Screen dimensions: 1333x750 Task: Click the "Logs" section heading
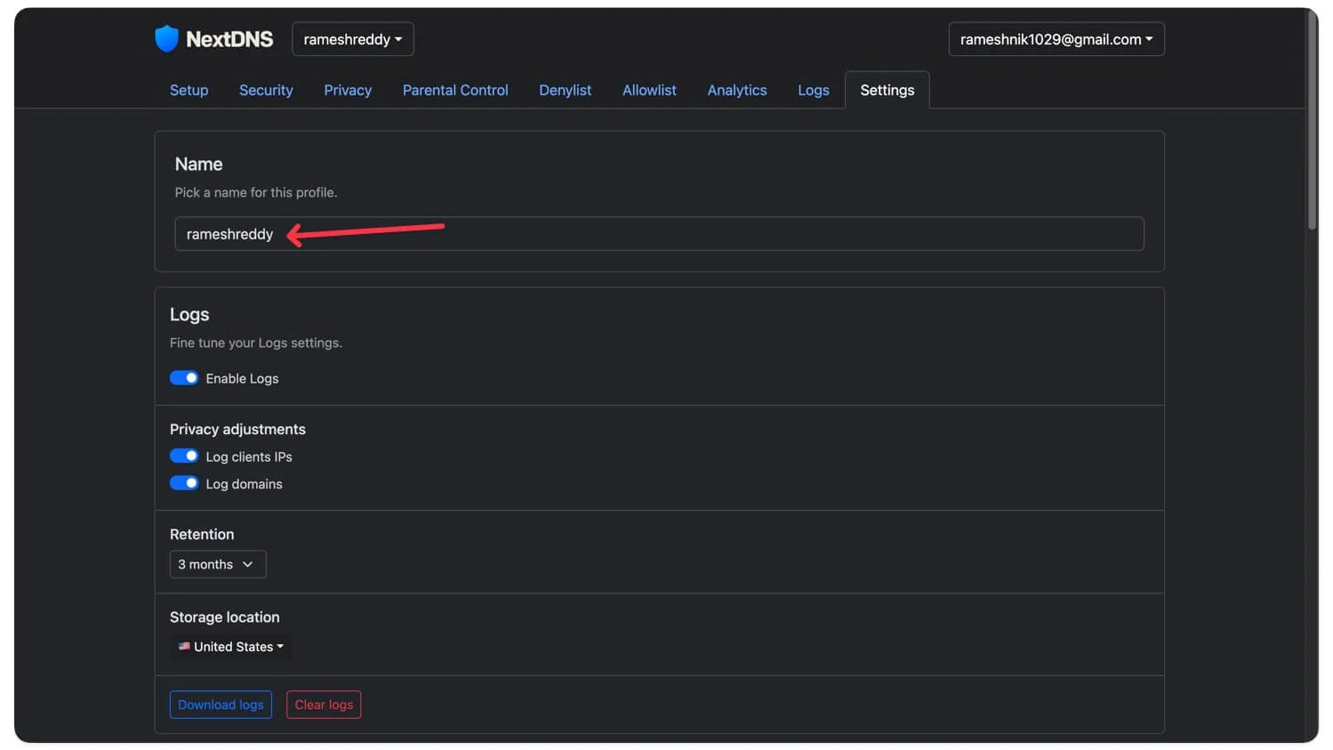coord(189,314)
